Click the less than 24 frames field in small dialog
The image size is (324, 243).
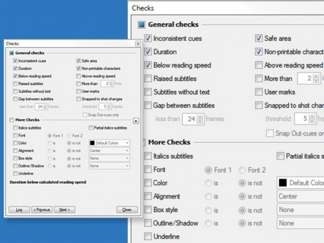(41, 107)
